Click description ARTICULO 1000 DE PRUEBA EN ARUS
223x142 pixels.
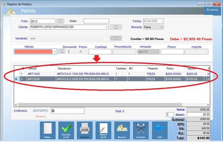click(x=83, y=74)
